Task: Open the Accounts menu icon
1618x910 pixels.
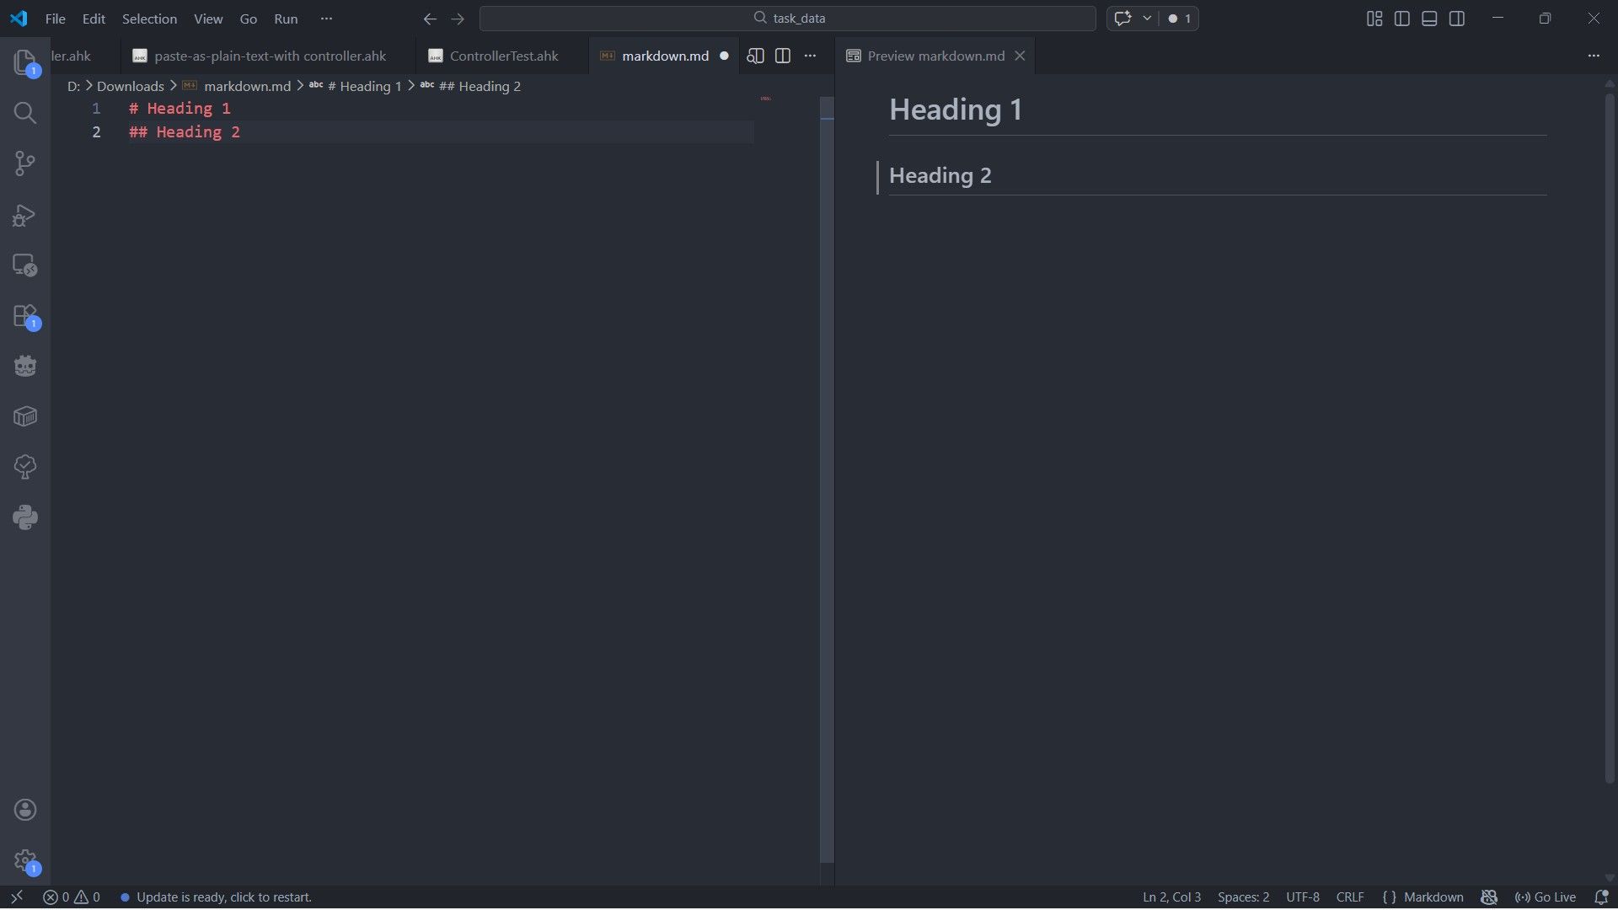Action: [24, 810]
